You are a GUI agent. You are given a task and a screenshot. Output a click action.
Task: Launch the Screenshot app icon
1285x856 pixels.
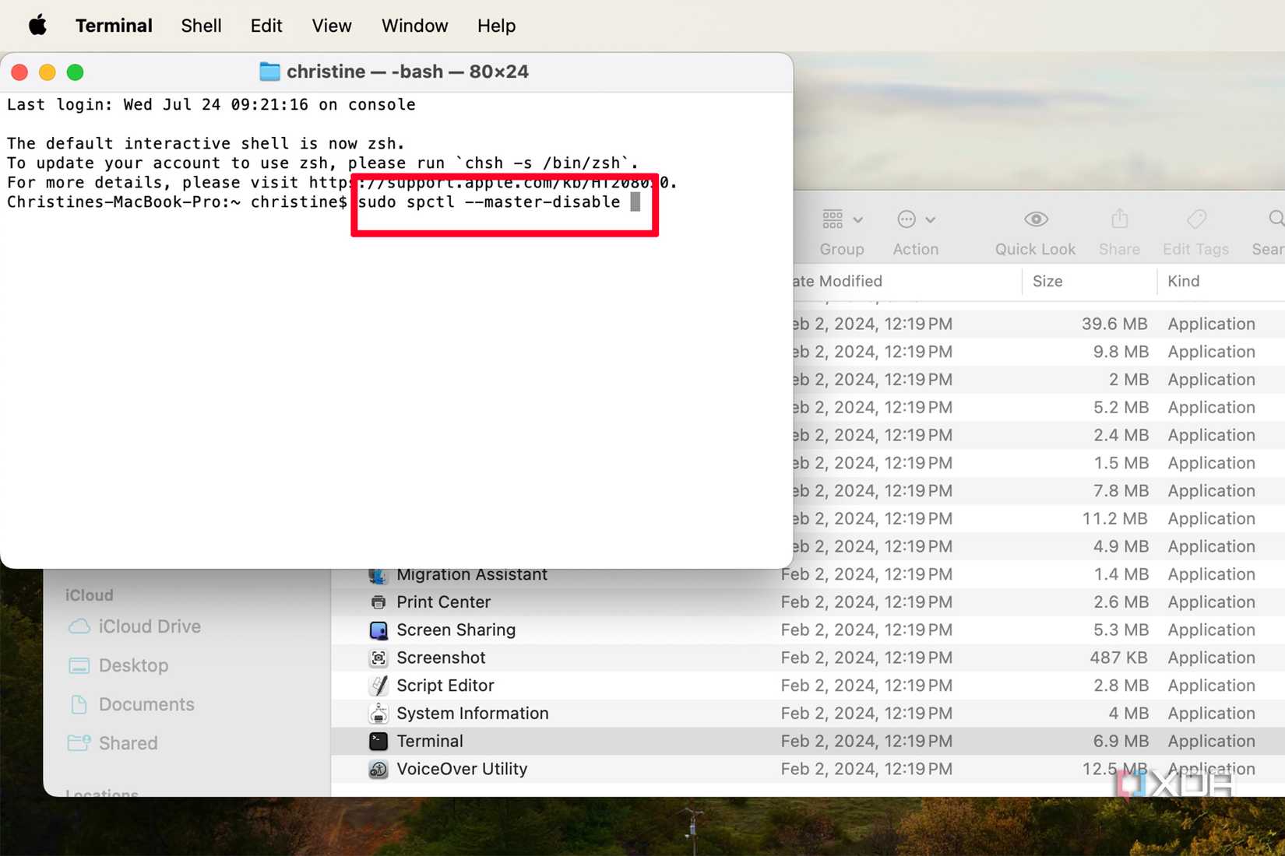tap(379, 658)
